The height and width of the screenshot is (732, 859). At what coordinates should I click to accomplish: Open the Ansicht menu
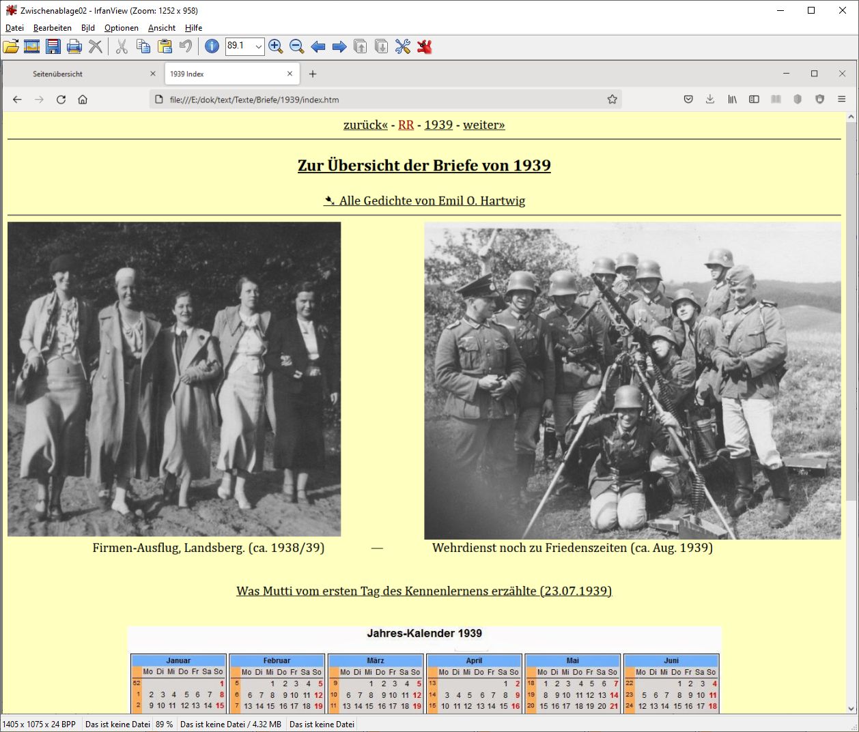(x=162, y=28)
